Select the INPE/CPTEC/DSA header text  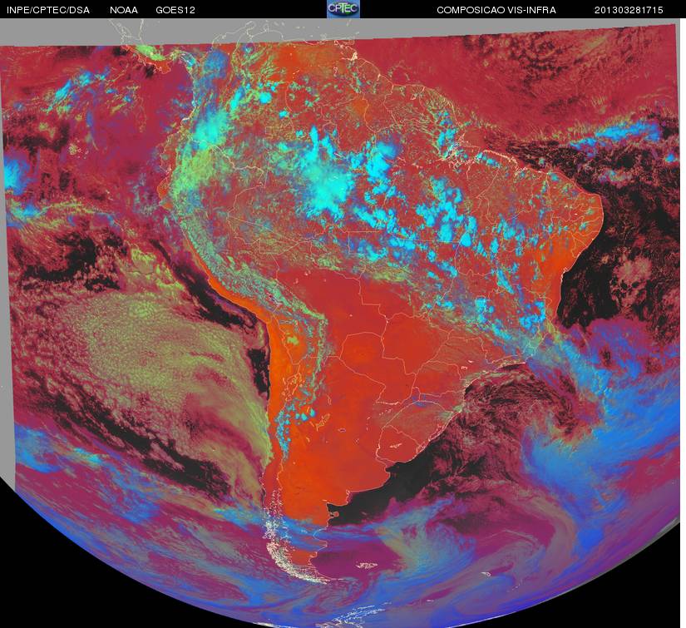click(48, 10)
